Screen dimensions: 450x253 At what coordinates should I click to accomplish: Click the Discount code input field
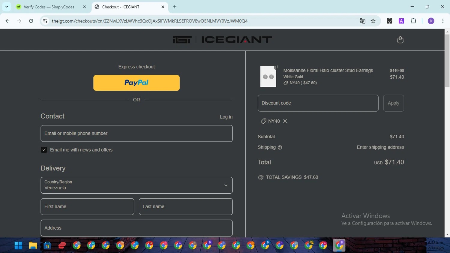318,103
